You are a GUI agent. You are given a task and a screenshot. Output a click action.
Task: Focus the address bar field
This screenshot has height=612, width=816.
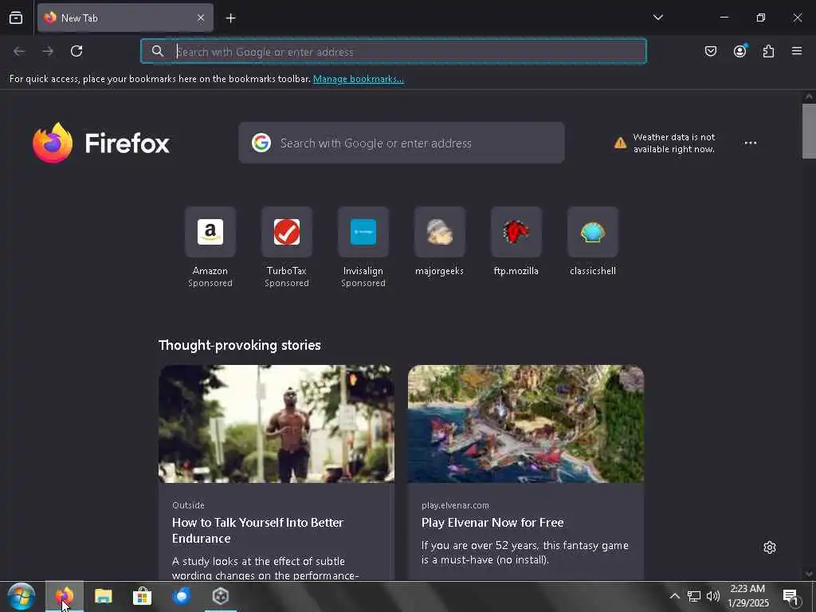click(394, 51)
